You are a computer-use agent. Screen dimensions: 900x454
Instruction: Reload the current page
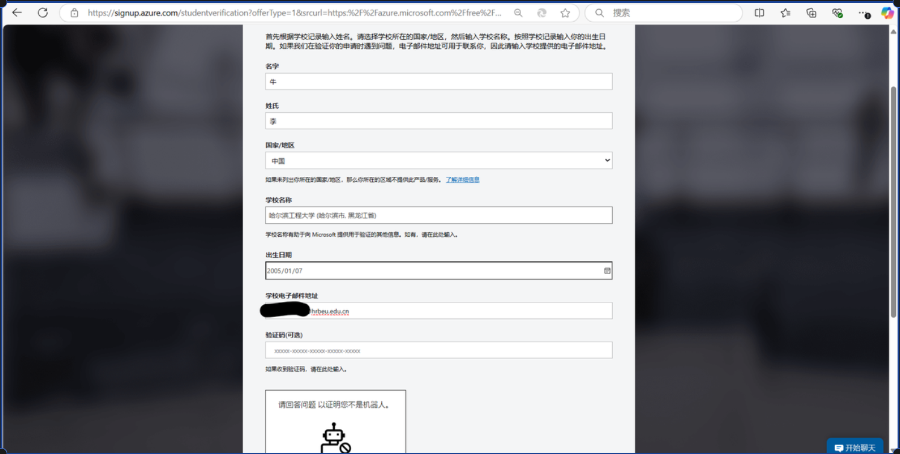click(43, 13)
